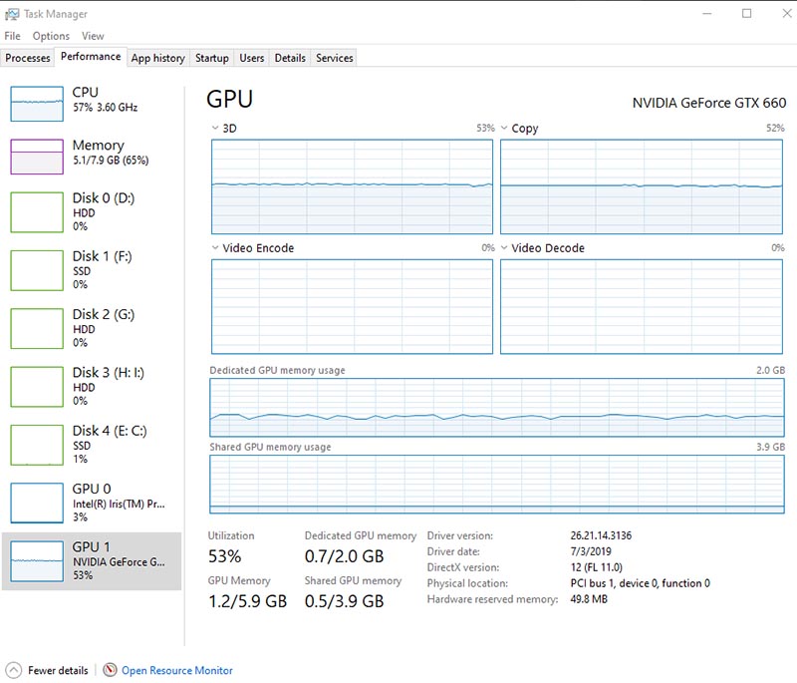Go to the Startup tab
Image resolution: width=797 pixels, height=683 pixels.
point(212,58)
